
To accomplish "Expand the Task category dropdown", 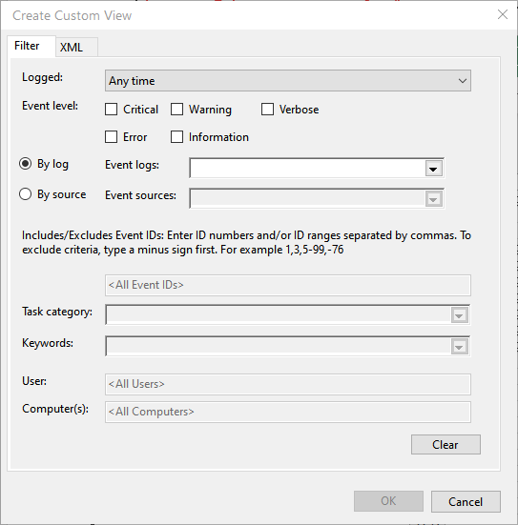I will 459,315.
